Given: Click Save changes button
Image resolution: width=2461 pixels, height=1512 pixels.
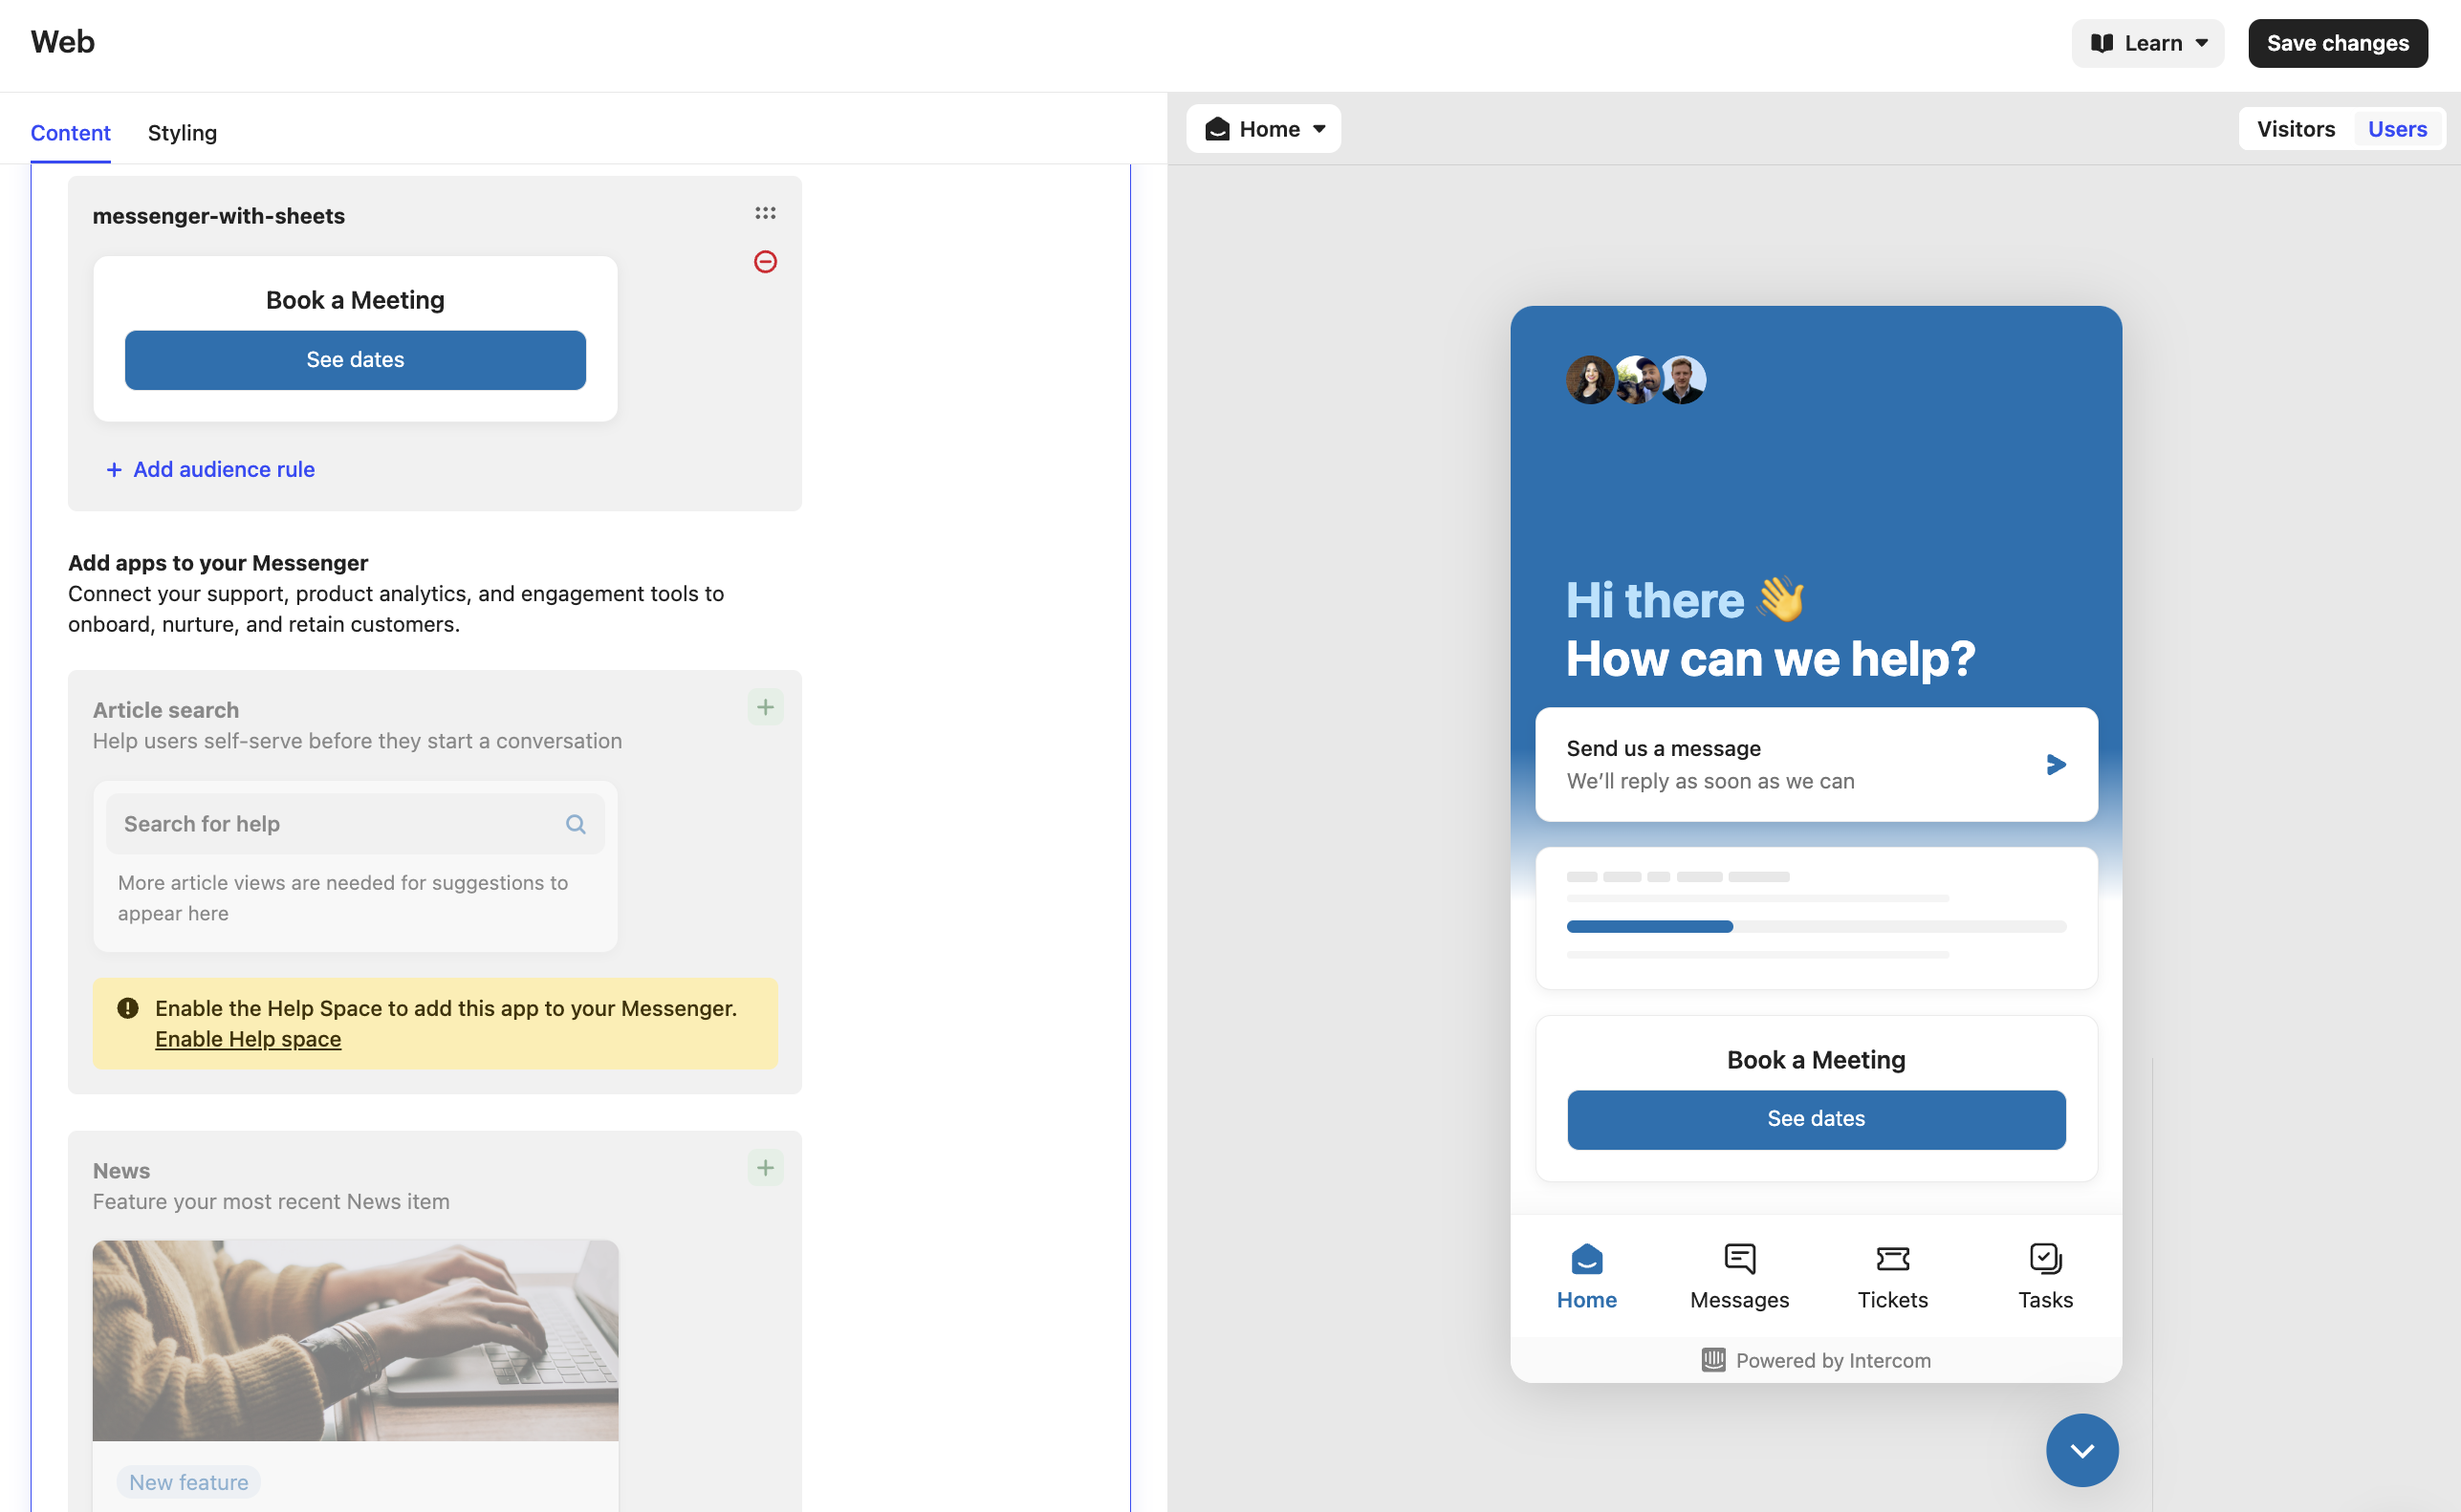Looking at the screenshot, I should (2336, 42).
